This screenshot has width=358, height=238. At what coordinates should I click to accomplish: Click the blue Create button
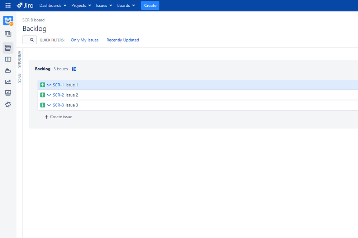[x=150, y=5]
